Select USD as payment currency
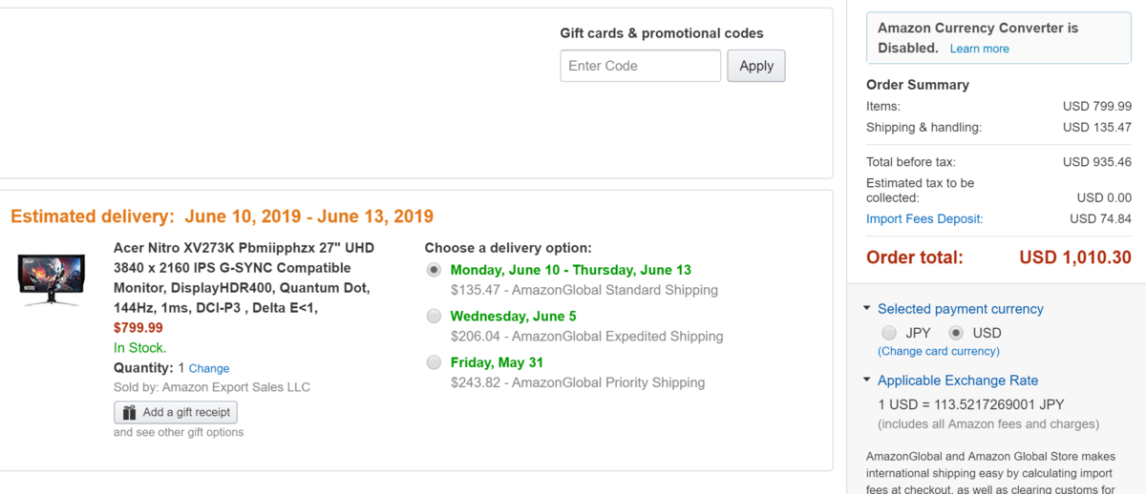This screenshot has width=1146, height=494. tap(956, 333)
